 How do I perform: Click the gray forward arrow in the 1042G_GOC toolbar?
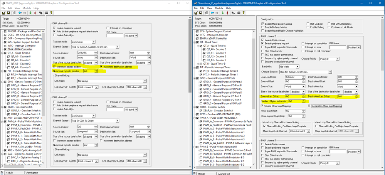(25, 12)
